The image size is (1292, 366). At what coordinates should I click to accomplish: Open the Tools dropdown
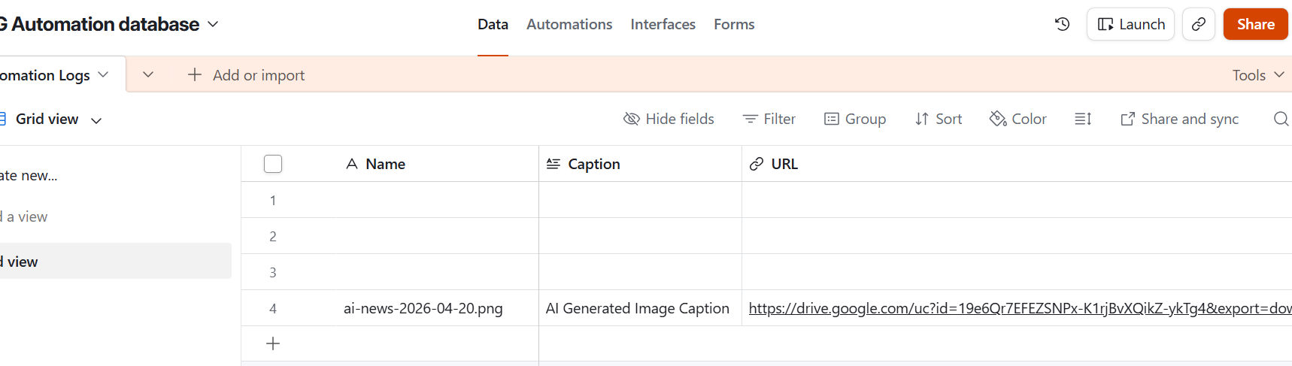tap(1257, 75)
